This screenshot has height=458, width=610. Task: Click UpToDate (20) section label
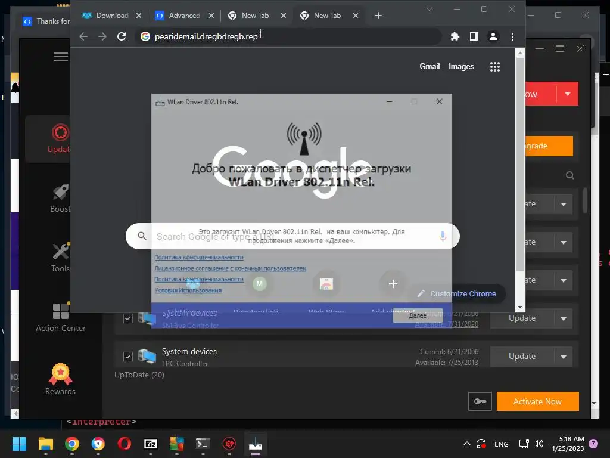[x=139, y=375]
